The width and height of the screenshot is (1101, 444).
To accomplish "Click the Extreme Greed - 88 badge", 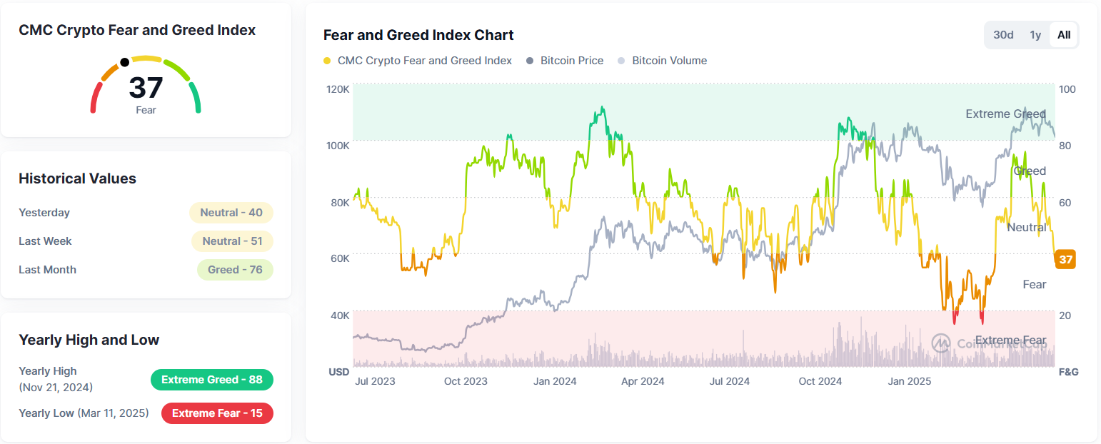I will point(212,380).
